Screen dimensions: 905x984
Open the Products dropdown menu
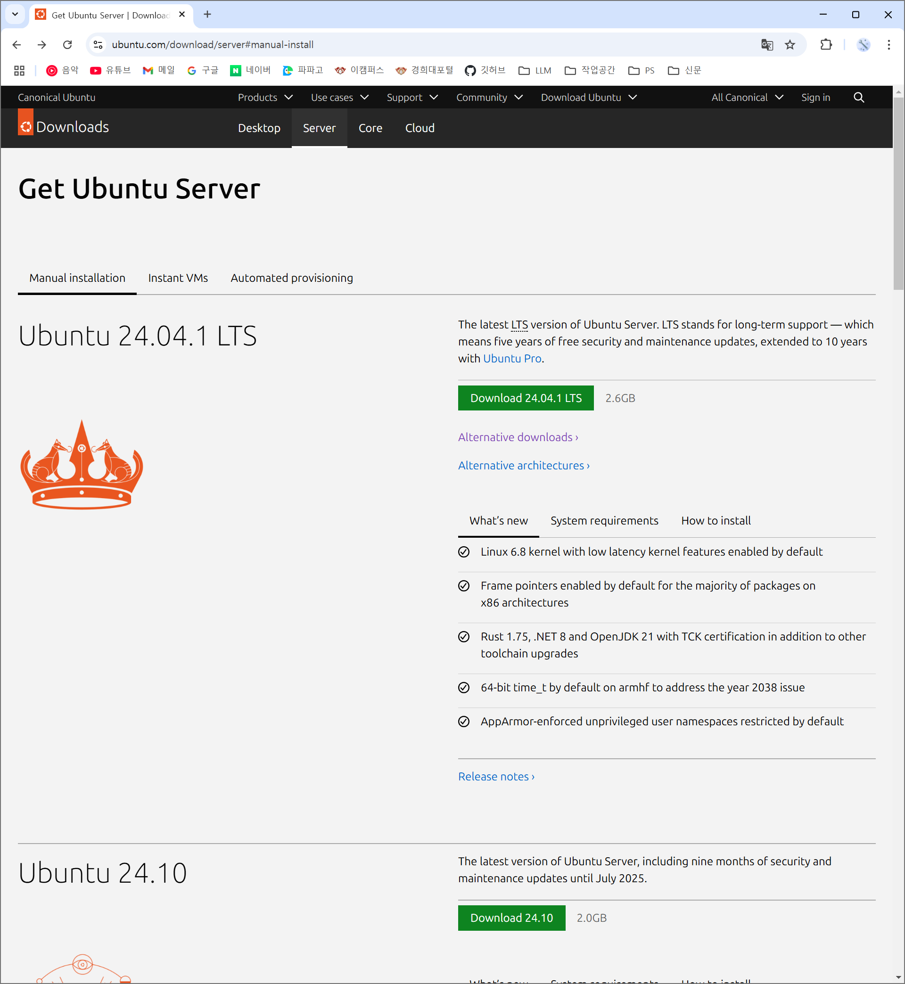(x=264, y=97)
